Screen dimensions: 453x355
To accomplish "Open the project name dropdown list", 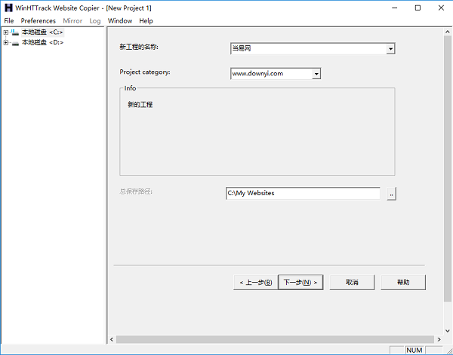I will (390, 49).
